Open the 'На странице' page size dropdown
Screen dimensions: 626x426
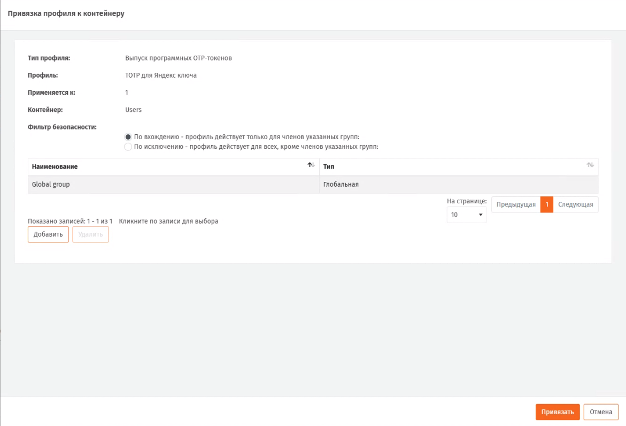click(x=466, y=215)
